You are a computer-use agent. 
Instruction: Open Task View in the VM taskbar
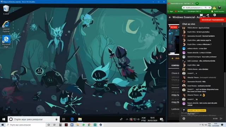coord(64,119)
